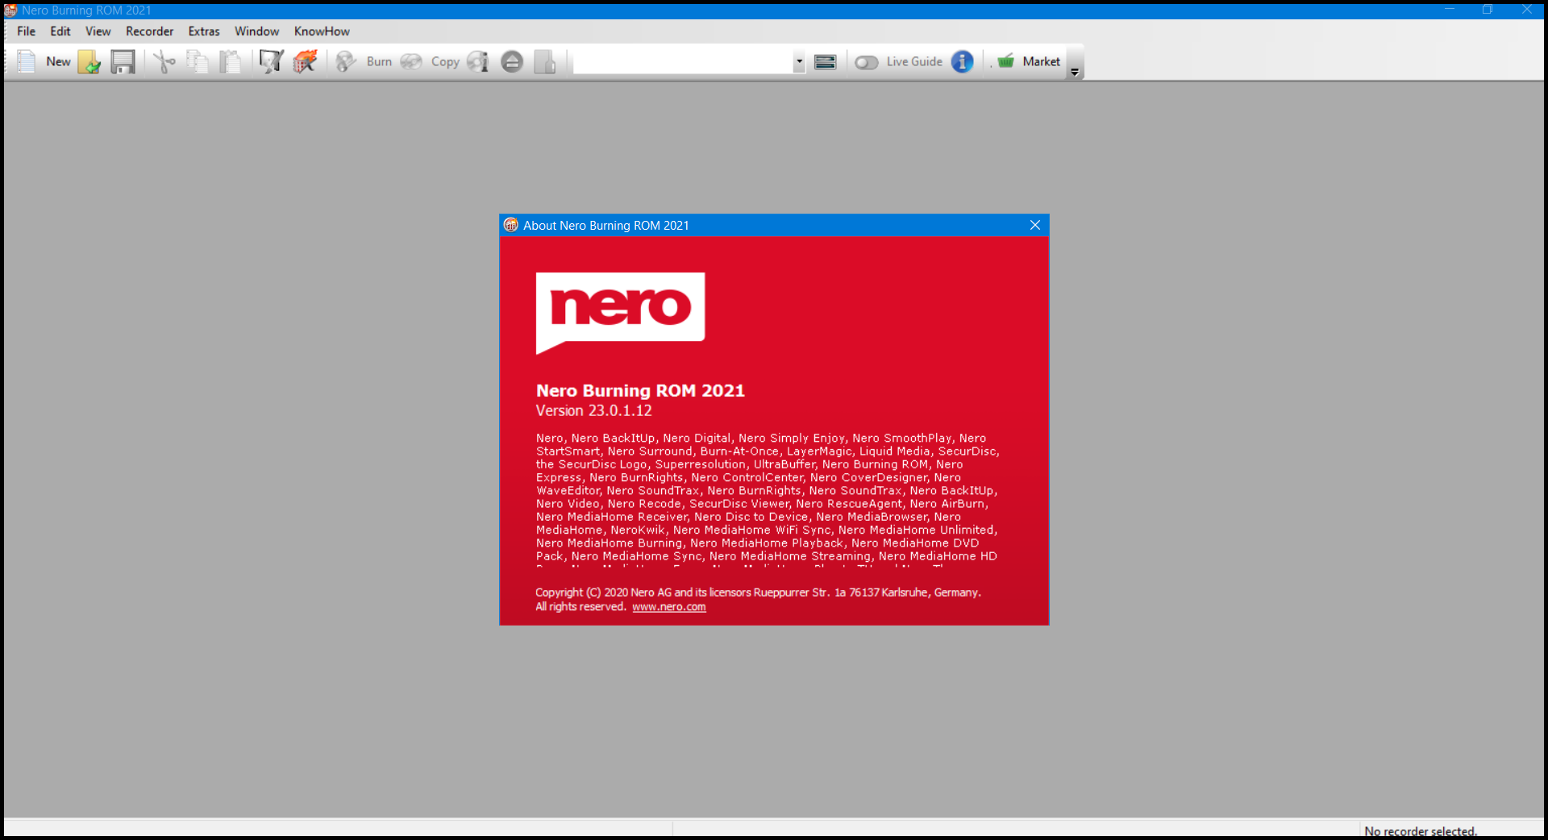
Task: Open the Recorder menu
Action: tap(150, 31)
